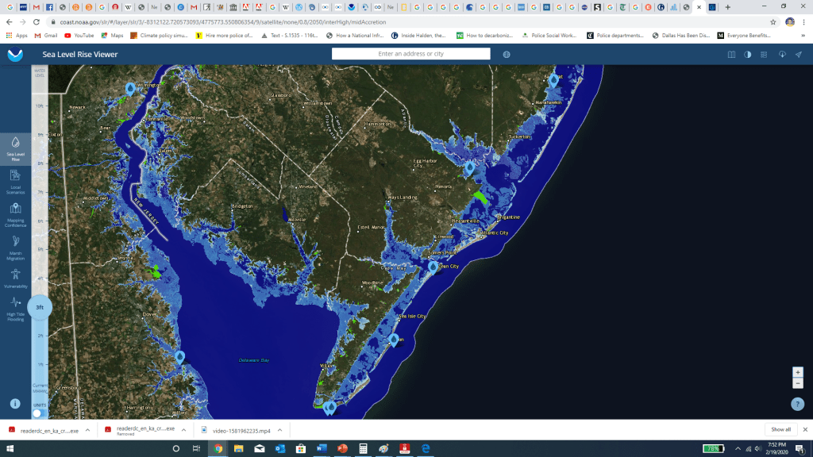Viewport: 813px width, 457px height.
Task: Open the Mapping Confidence layer
Action: pyautogui.click(x=15, y=213)
